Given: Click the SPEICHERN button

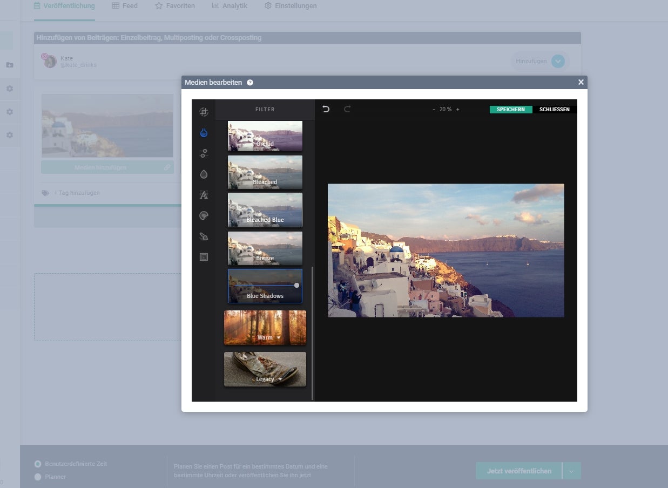Looking at the screenshot, I should [511, 109].
